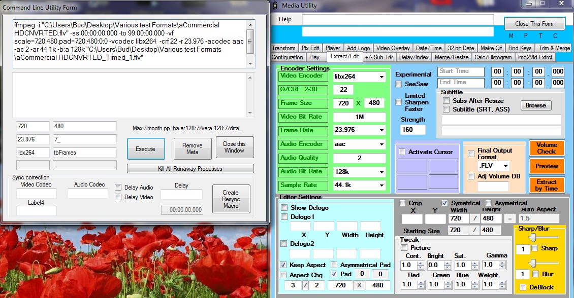Viewport: 574px width, 298px height.
Task: Toggle Show Delogo checkbox
Action: (x=284, y=207)
